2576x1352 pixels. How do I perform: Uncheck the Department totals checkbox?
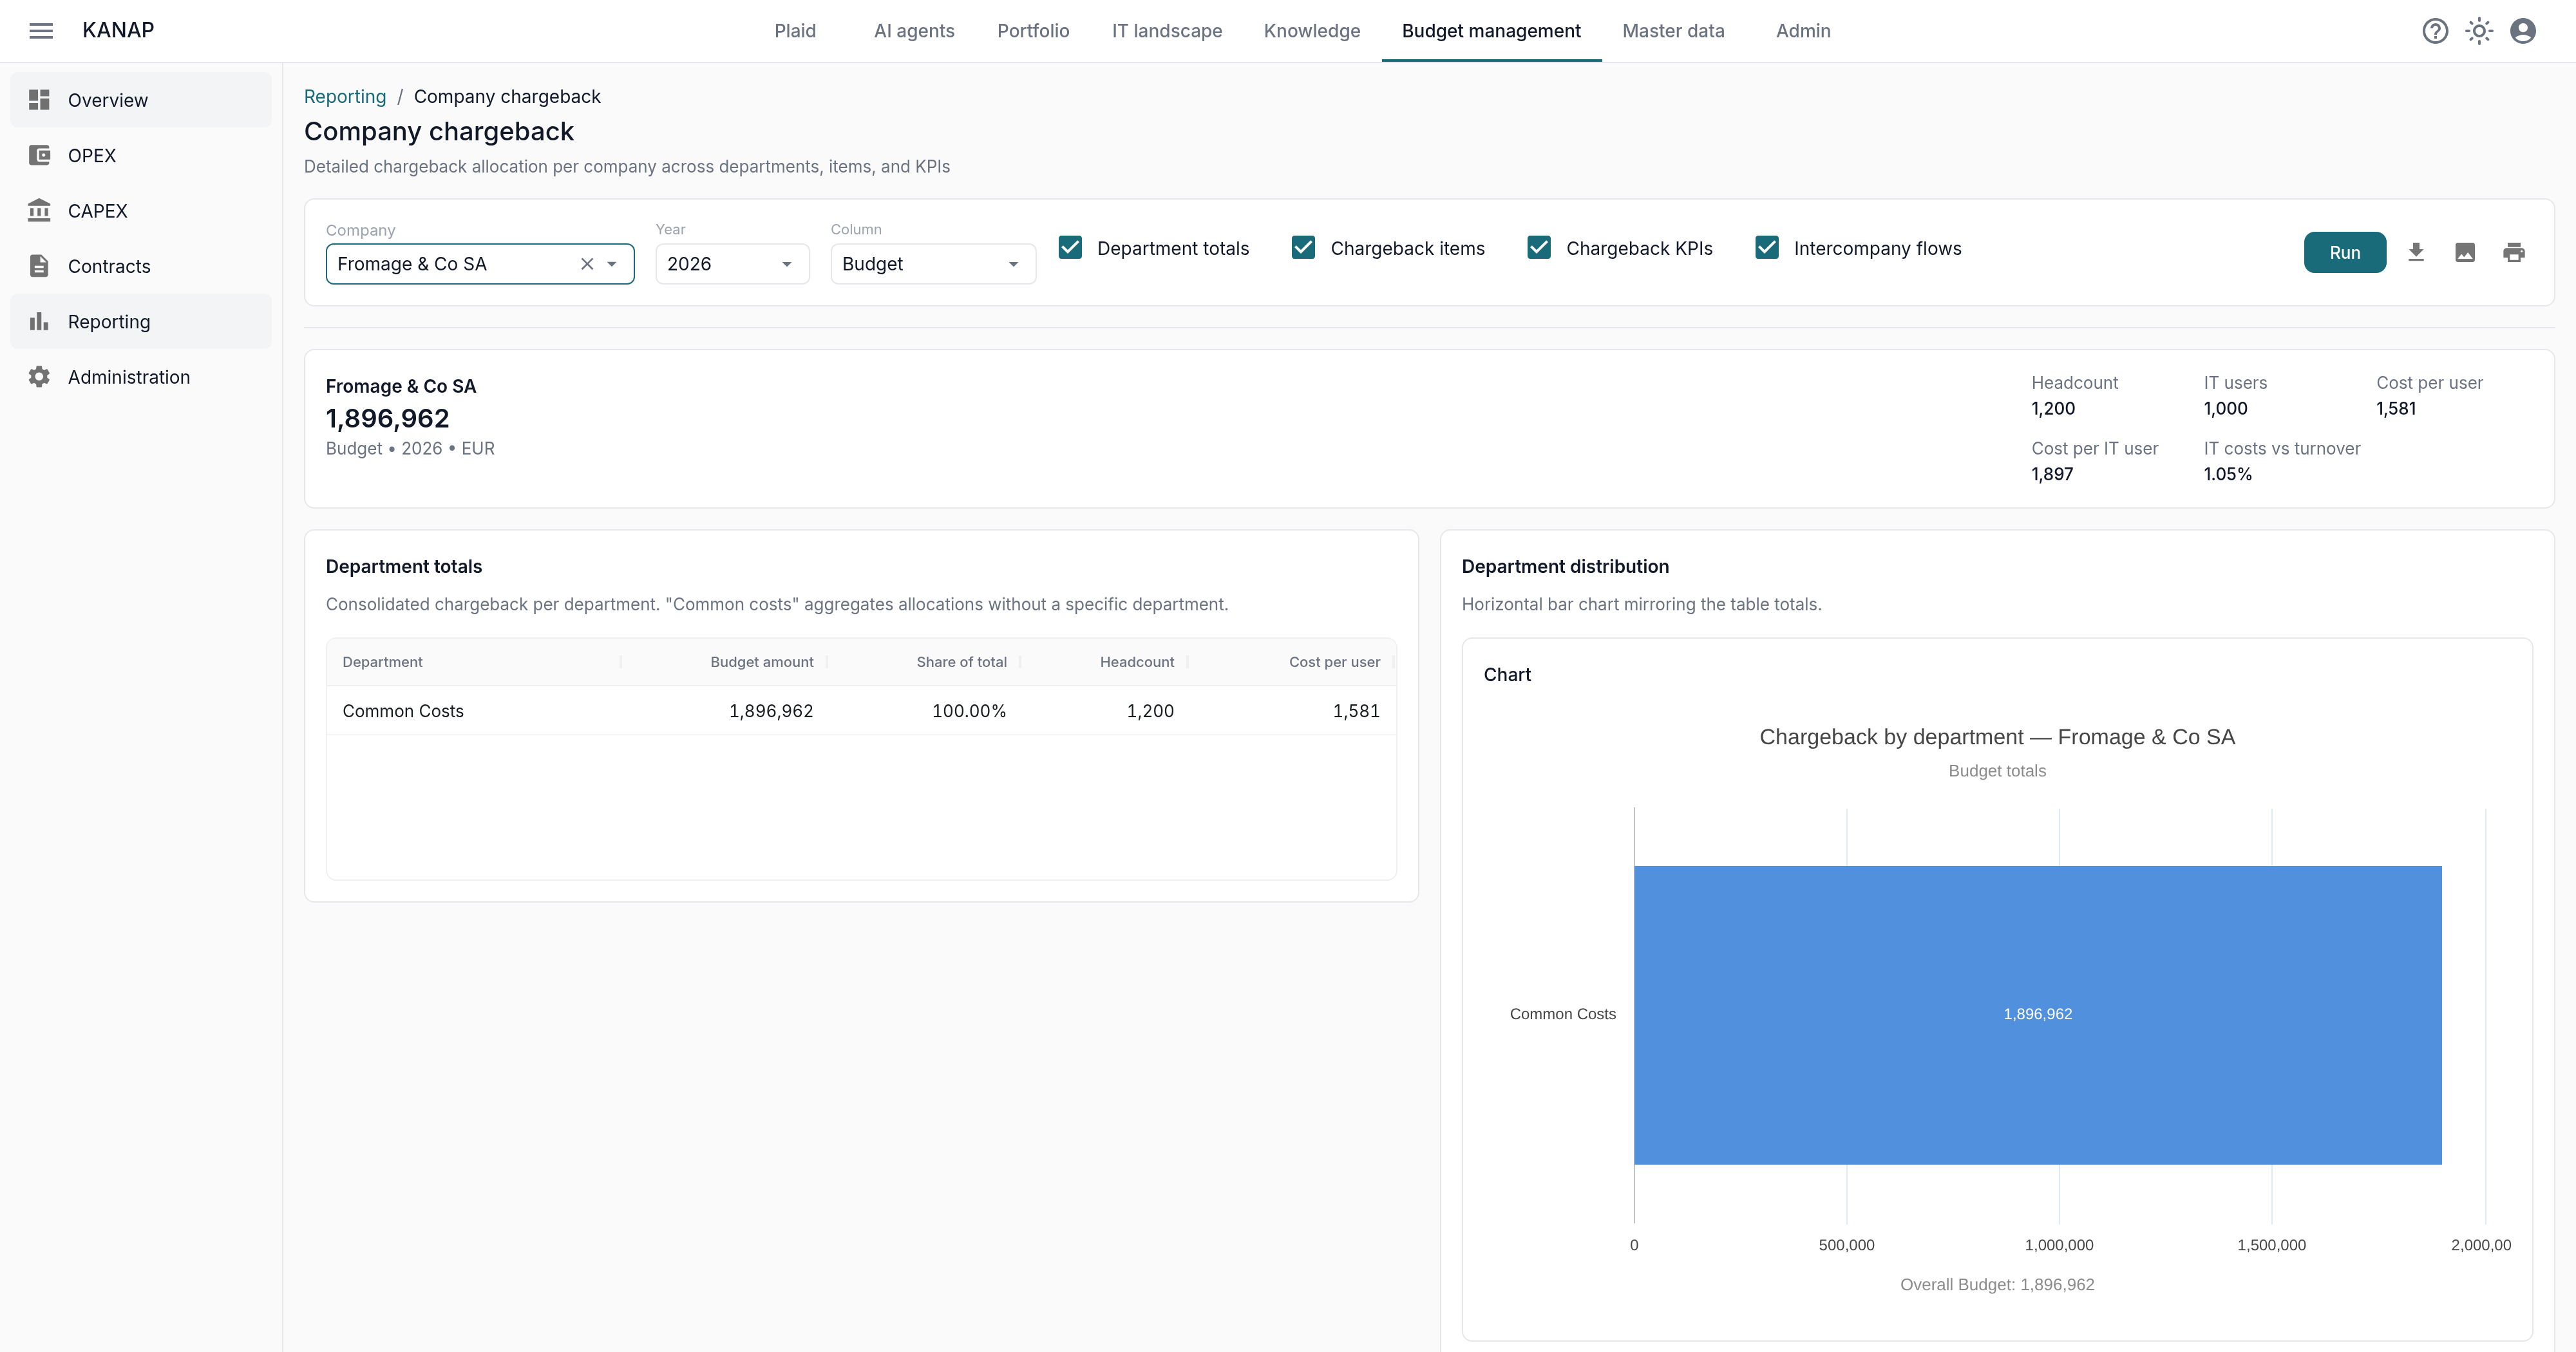1070,248
